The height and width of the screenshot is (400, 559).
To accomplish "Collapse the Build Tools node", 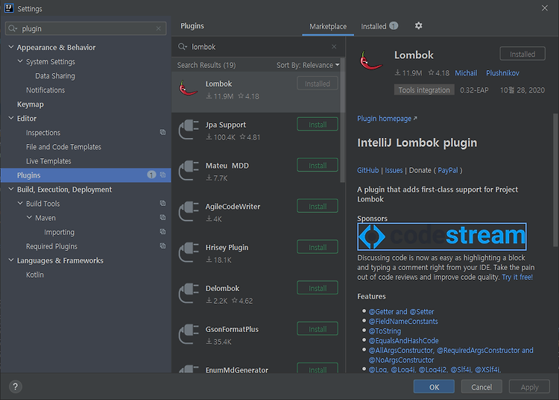I will pyautogui.click(x=20, y=203).
